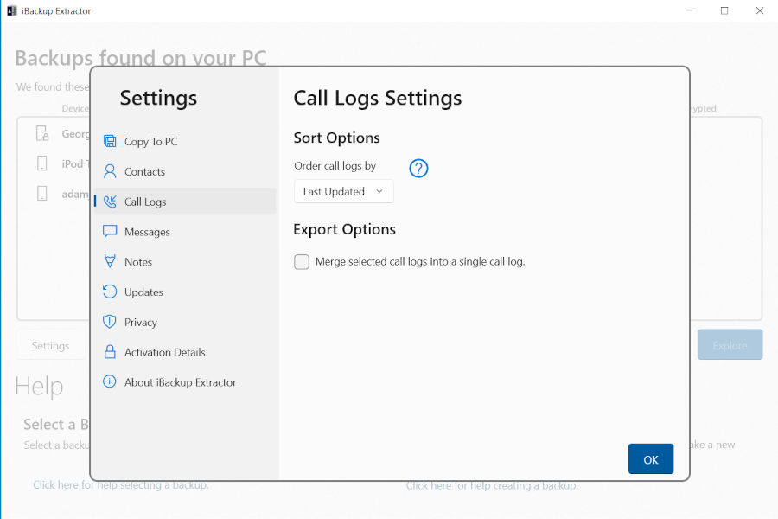Click the About iBackup Extractor info icon
778x519 pixels.
coord(109,381)
